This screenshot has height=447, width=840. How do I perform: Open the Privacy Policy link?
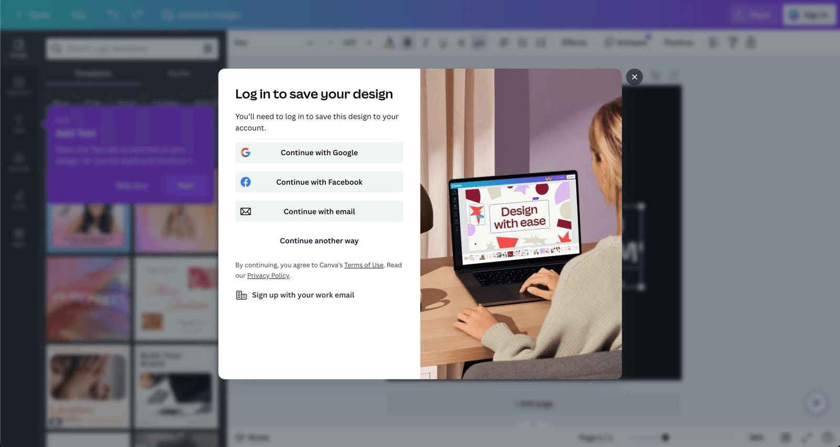pos(268,275)
